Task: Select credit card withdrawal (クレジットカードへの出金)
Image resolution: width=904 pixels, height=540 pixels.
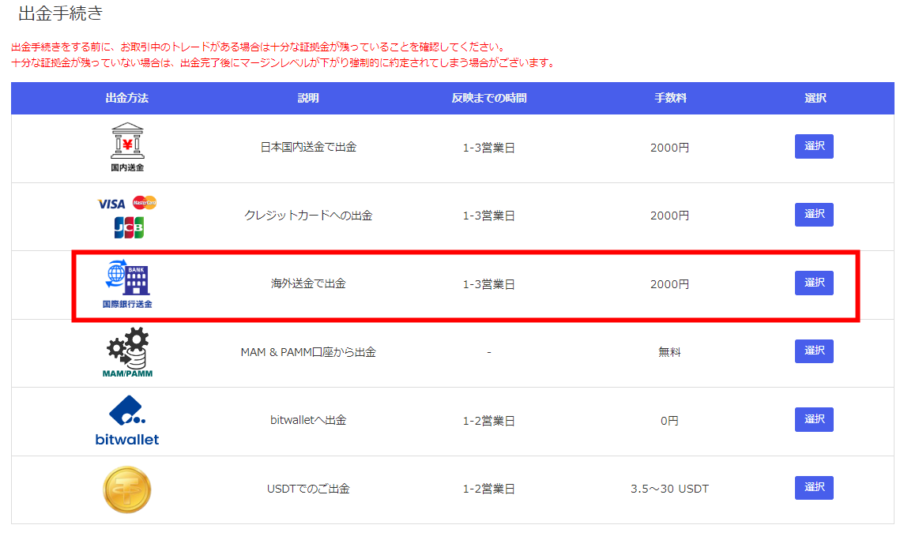Action: (x=814, y=214)
